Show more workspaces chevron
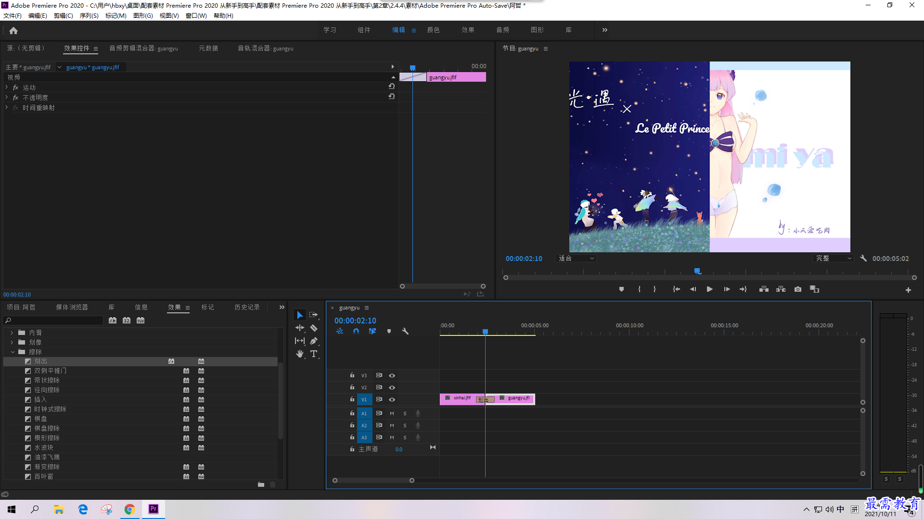The height and width of the screenshot is (519, 924). coord(604,30)
